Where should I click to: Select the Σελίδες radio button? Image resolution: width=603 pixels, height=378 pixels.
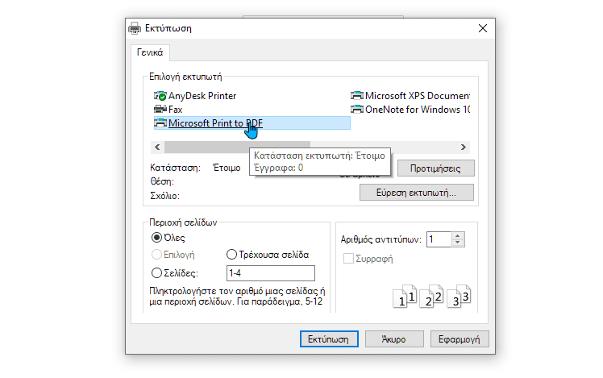point(156,273)
